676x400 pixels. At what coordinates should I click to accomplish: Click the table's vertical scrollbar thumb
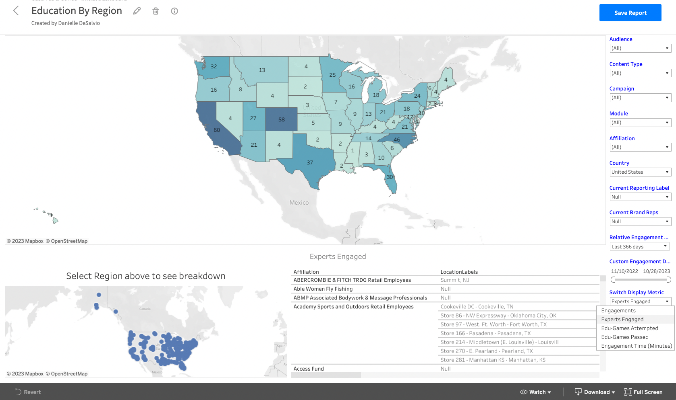[603, 278]
